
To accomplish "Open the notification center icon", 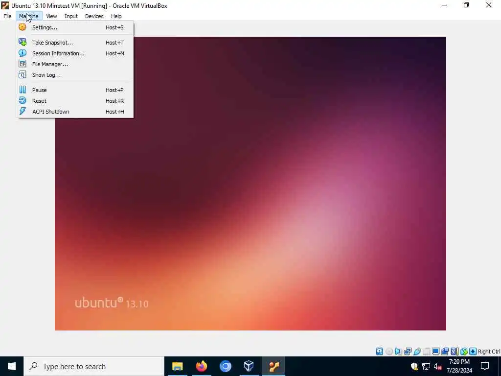I will tap(485, 366).
